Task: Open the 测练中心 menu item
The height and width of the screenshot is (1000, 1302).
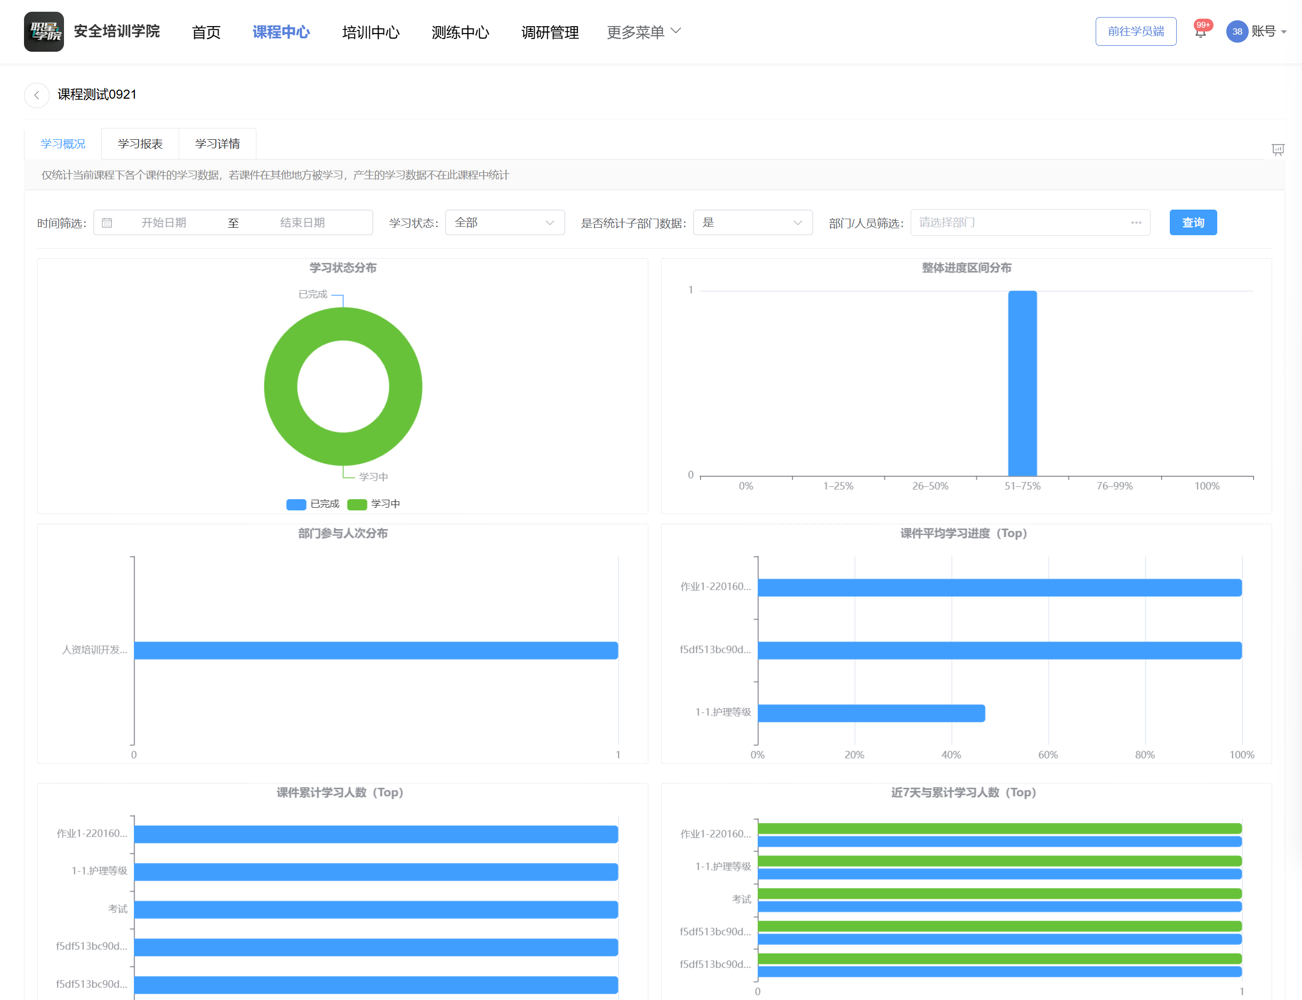Action: pos(461,32)
